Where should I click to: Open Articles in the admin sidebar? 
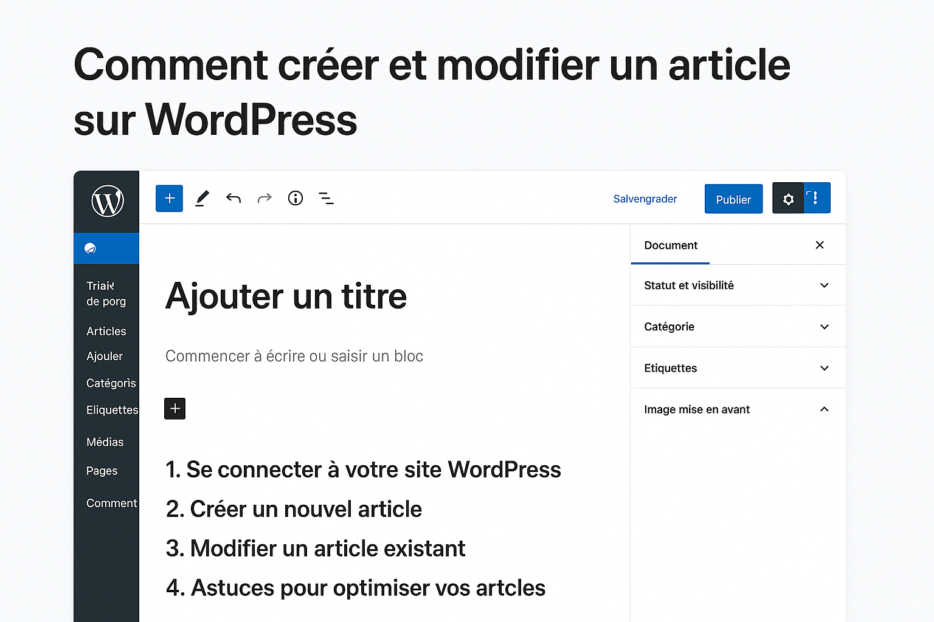pyautogui.click(x=106, y=331)
